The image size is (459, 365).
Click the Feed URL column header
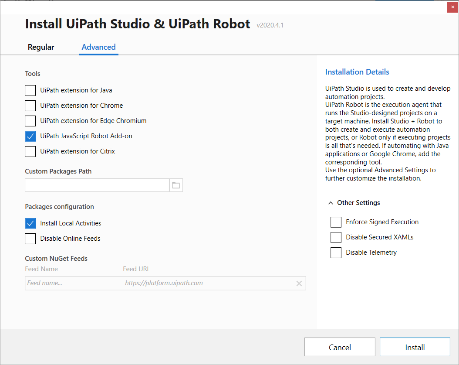[136, 269]
